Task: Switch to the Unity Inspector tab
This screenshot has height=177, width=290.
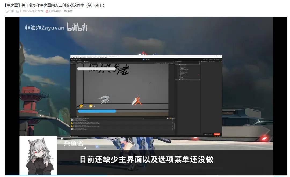Action: point(204,61)
